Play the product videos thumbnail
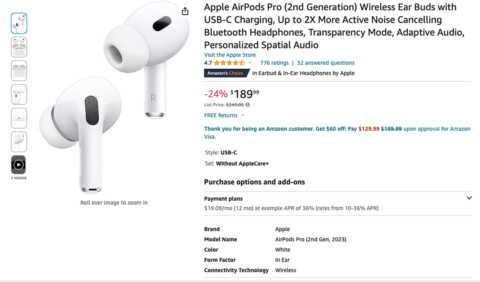Image resolution: width=480 pixels, height=282 pixels. (x=19, y=165)
